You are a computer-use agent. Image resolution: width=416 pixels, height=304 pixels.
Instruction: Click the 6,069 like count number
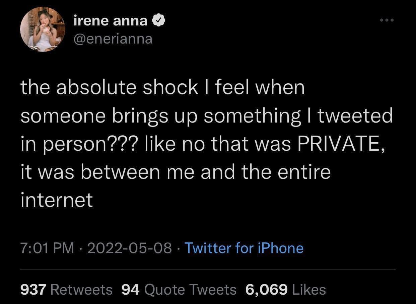click(x=266, y=290)
